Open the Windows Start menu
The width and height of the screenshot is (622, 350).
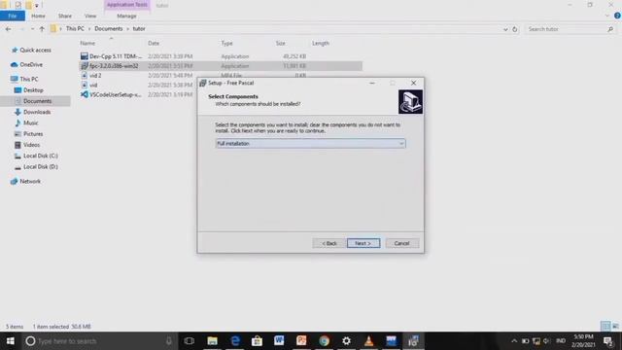pyautogui.click(x=11, y=341)
